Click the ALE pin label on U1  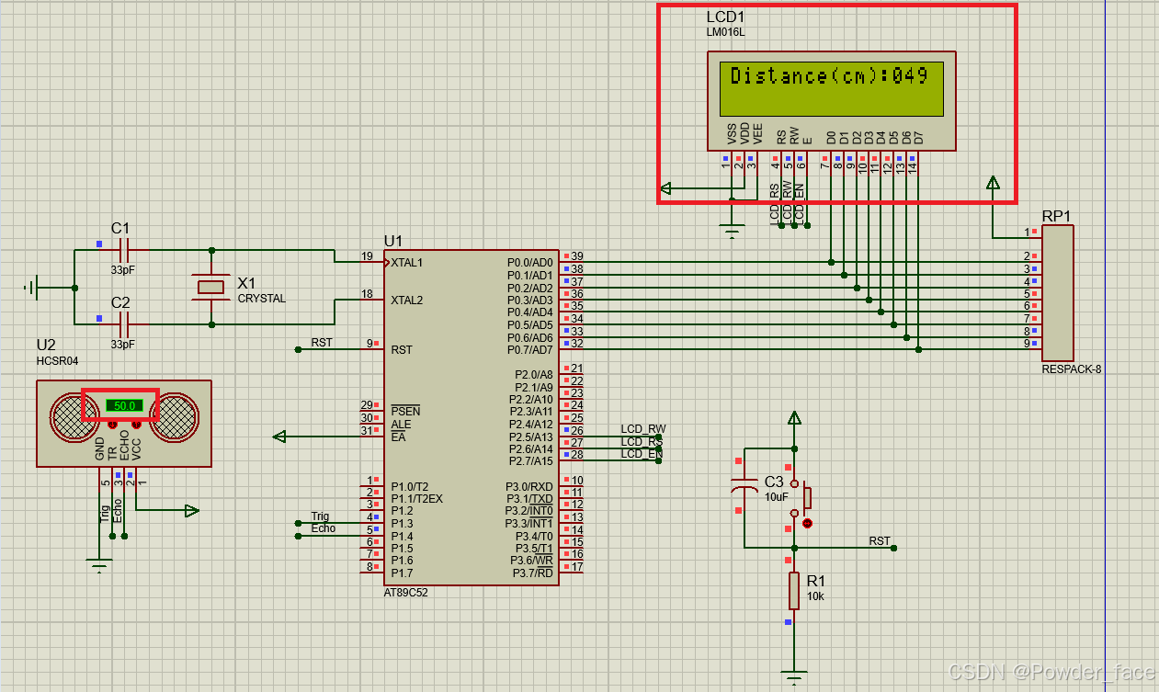pos(401,424)
